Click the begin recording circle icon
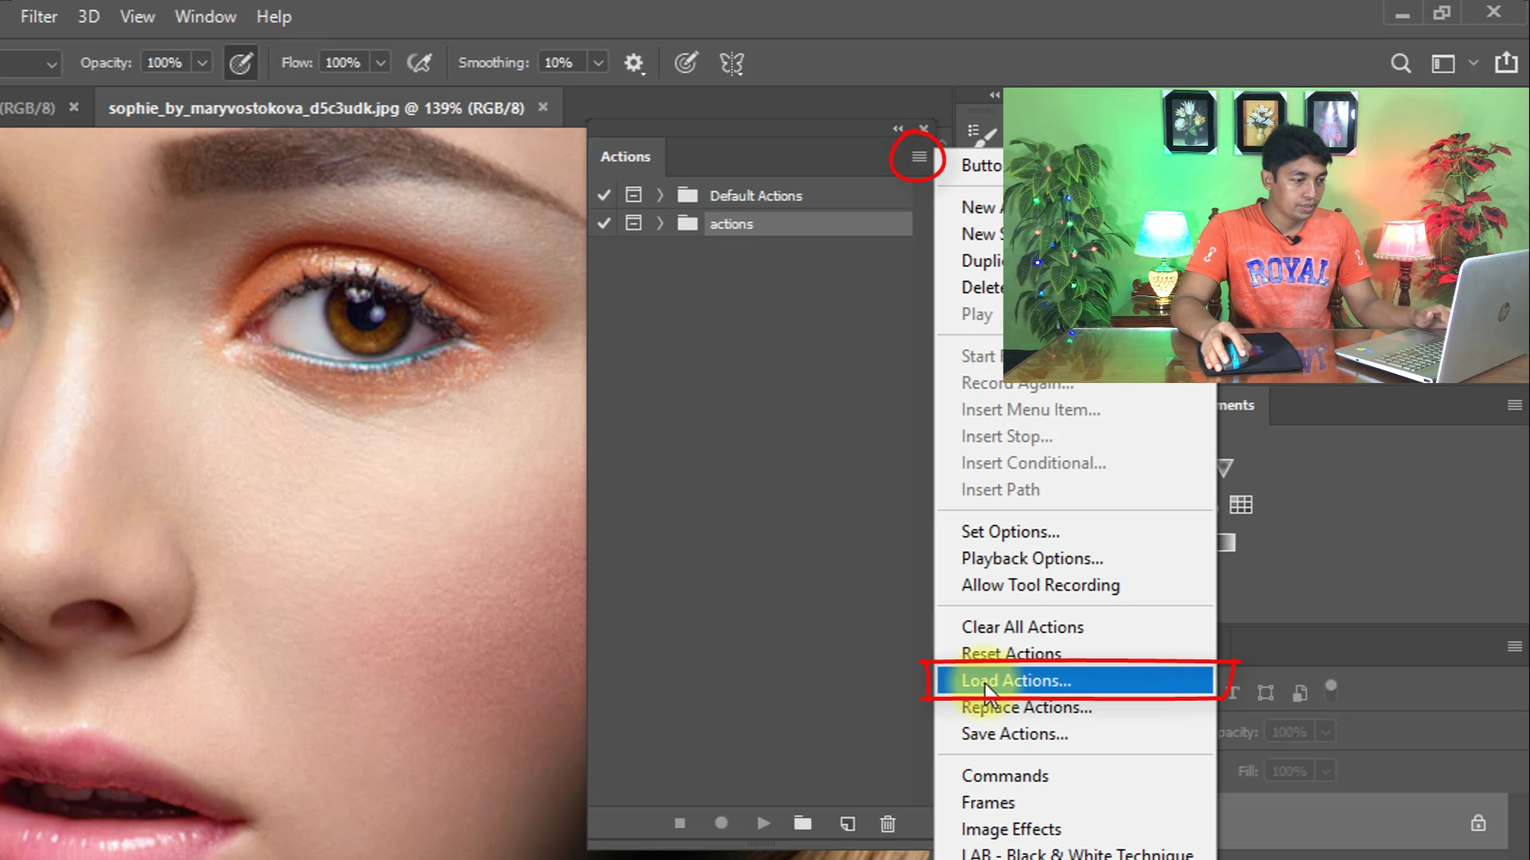Viewport: 1530px width, 860px height. [x=721, y=823]
